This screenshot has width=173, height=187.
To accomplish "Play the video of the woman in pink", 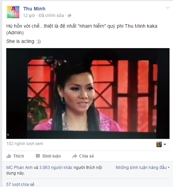I will click(x=88, y=93).
